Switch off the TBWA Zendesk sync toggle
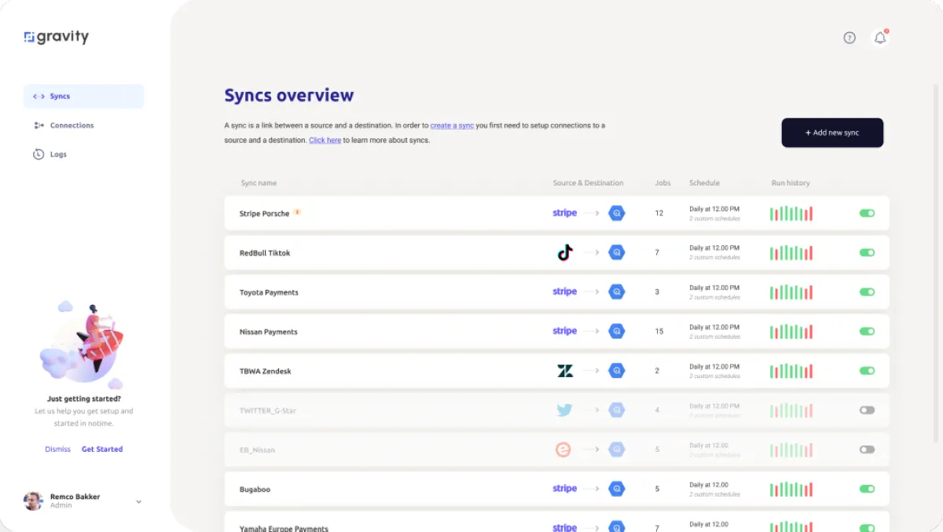Screen dimensions: 943x532 point(867,371)
